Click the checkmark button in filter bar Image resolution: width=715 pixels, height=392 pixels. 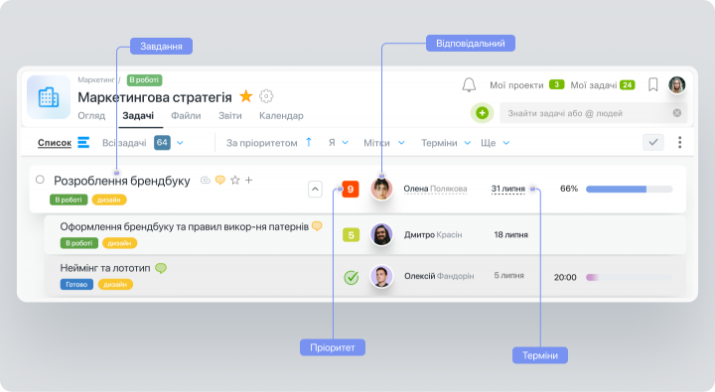coord(653,142)
